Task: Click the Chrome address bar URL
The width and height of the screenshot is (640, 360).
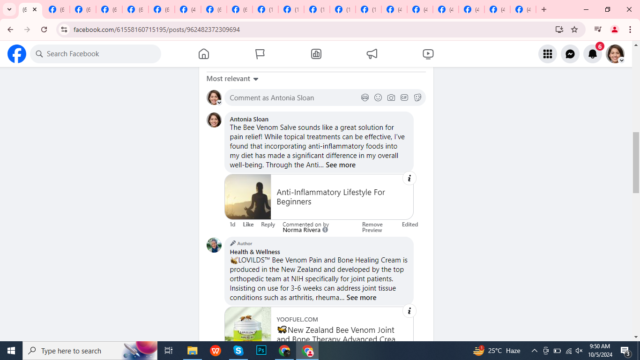Action: pyautogui.click(x=157, y=30)
